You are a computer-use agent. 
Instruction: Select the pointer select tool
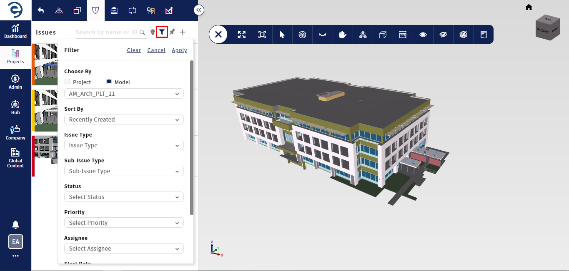pos(282,35)
